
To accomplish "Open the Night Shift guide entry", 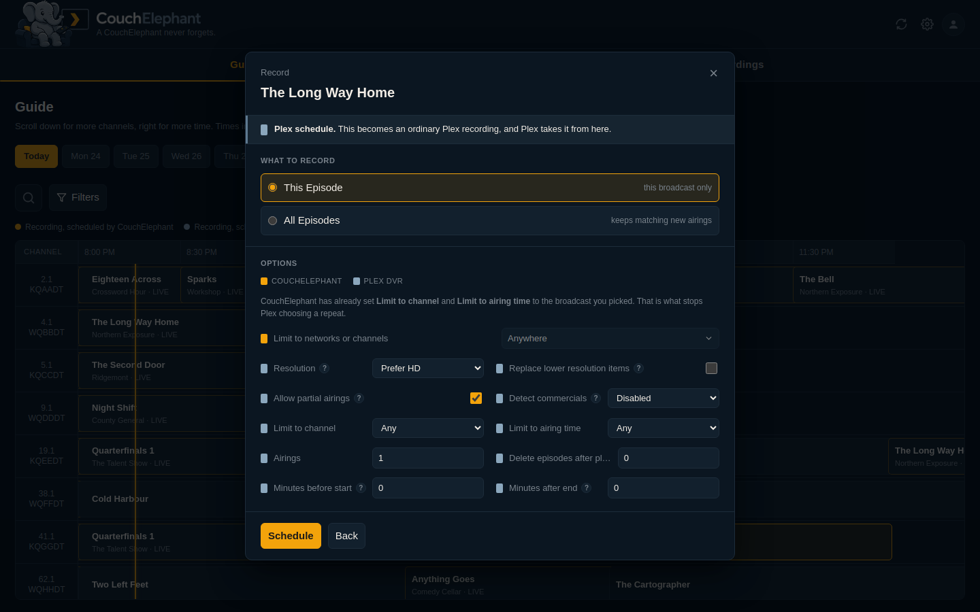I will point(162,414).
